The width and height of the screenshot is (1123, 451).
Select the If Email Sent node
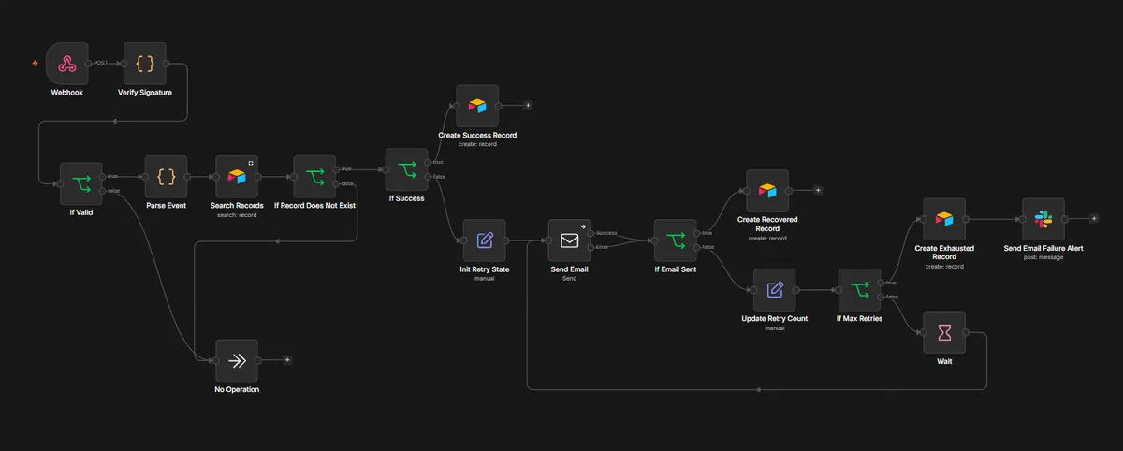pyautogui.click(x=675, y=240)
